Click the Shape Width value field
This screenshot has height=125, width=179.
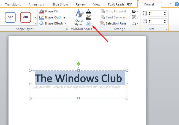point(156,21)
